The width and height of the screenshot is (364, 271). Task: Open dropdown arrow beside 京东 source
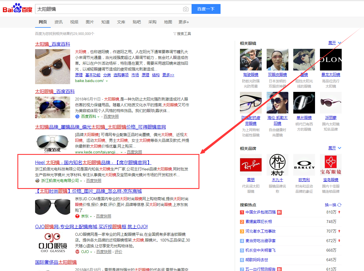(91, 216)
